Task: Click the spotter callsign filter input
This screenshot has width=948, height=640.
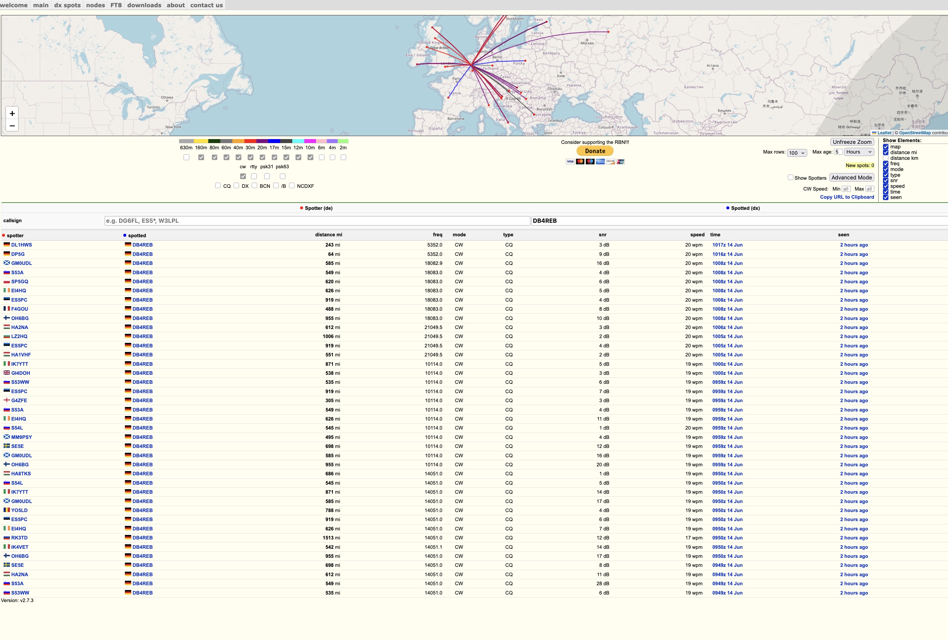Action: coord(318,221)
